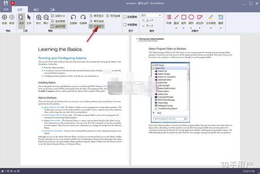260x174 pixels.
Task: Find previous match (上一个)
Action: click(148, 21)
